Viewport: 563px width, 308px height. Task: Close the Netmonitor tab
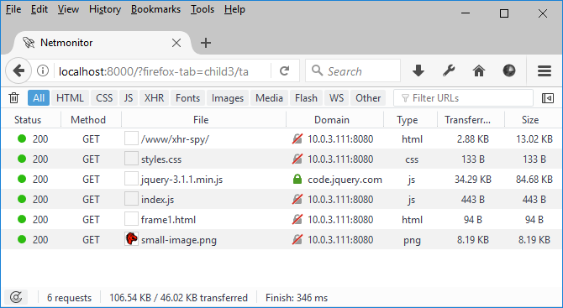pyautogui.click(x=176, y=43)
